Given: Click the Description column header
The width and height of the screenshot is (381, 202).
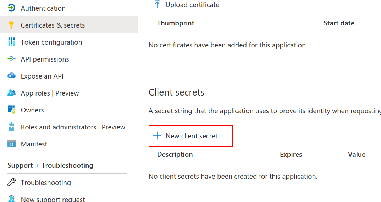Looking at the screenshot, I should point(175,154).
